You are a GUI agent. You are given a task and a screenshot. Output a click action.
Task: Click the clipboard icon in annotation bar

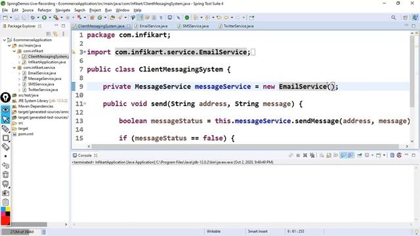[x=5, y=202]
